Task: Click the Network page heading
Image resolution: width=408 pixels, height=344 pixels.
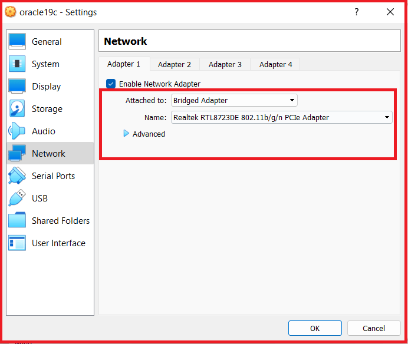Action: (126, 41)
